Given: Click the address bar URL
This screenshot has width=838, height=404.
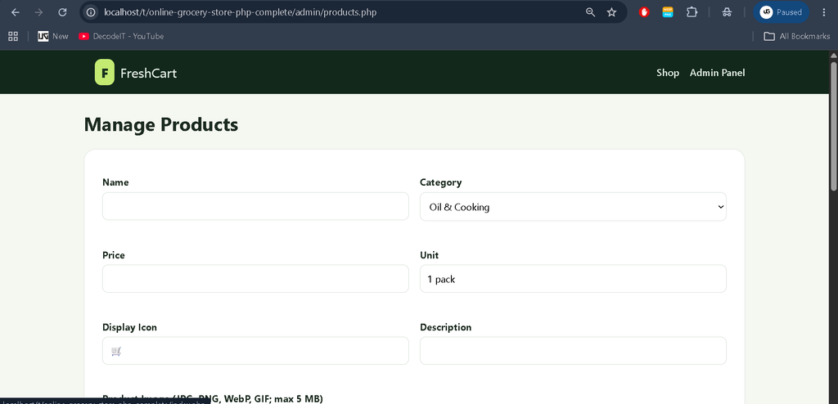Looking at the screenshot, I should 240,12.
